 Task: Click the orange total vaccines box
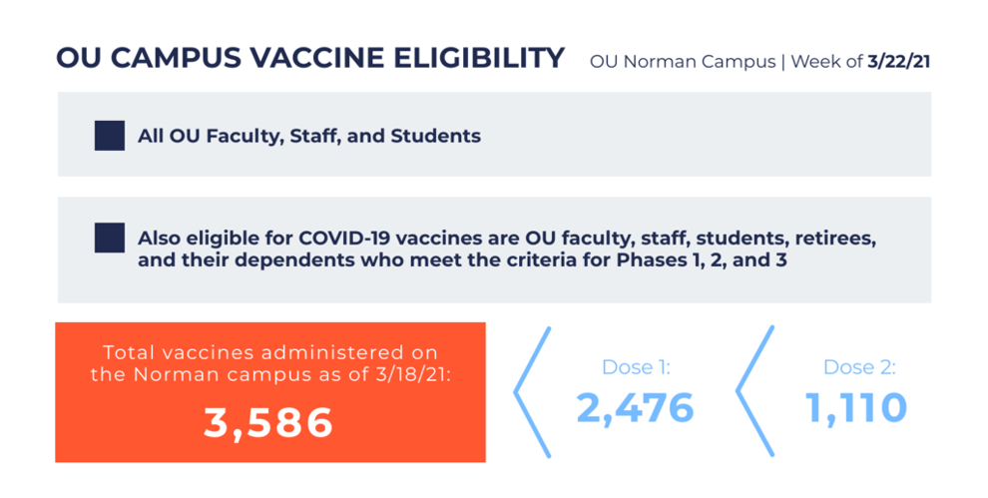coord(270,392)
